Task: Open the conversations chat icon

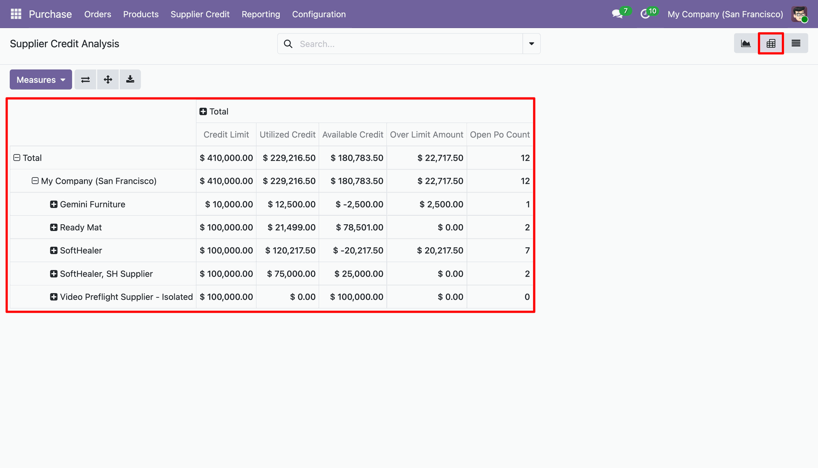Action: click(x=617, y=14)
